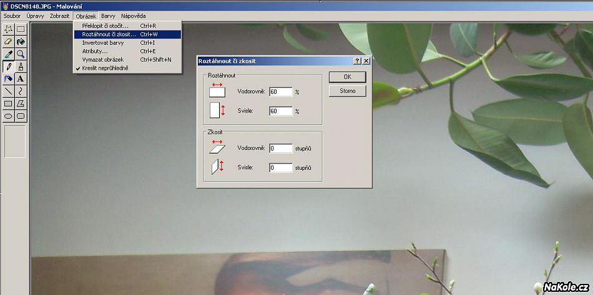Select the rectangular Select tool
The width and height of the screenshot is (593, 295).
(21, 29)
